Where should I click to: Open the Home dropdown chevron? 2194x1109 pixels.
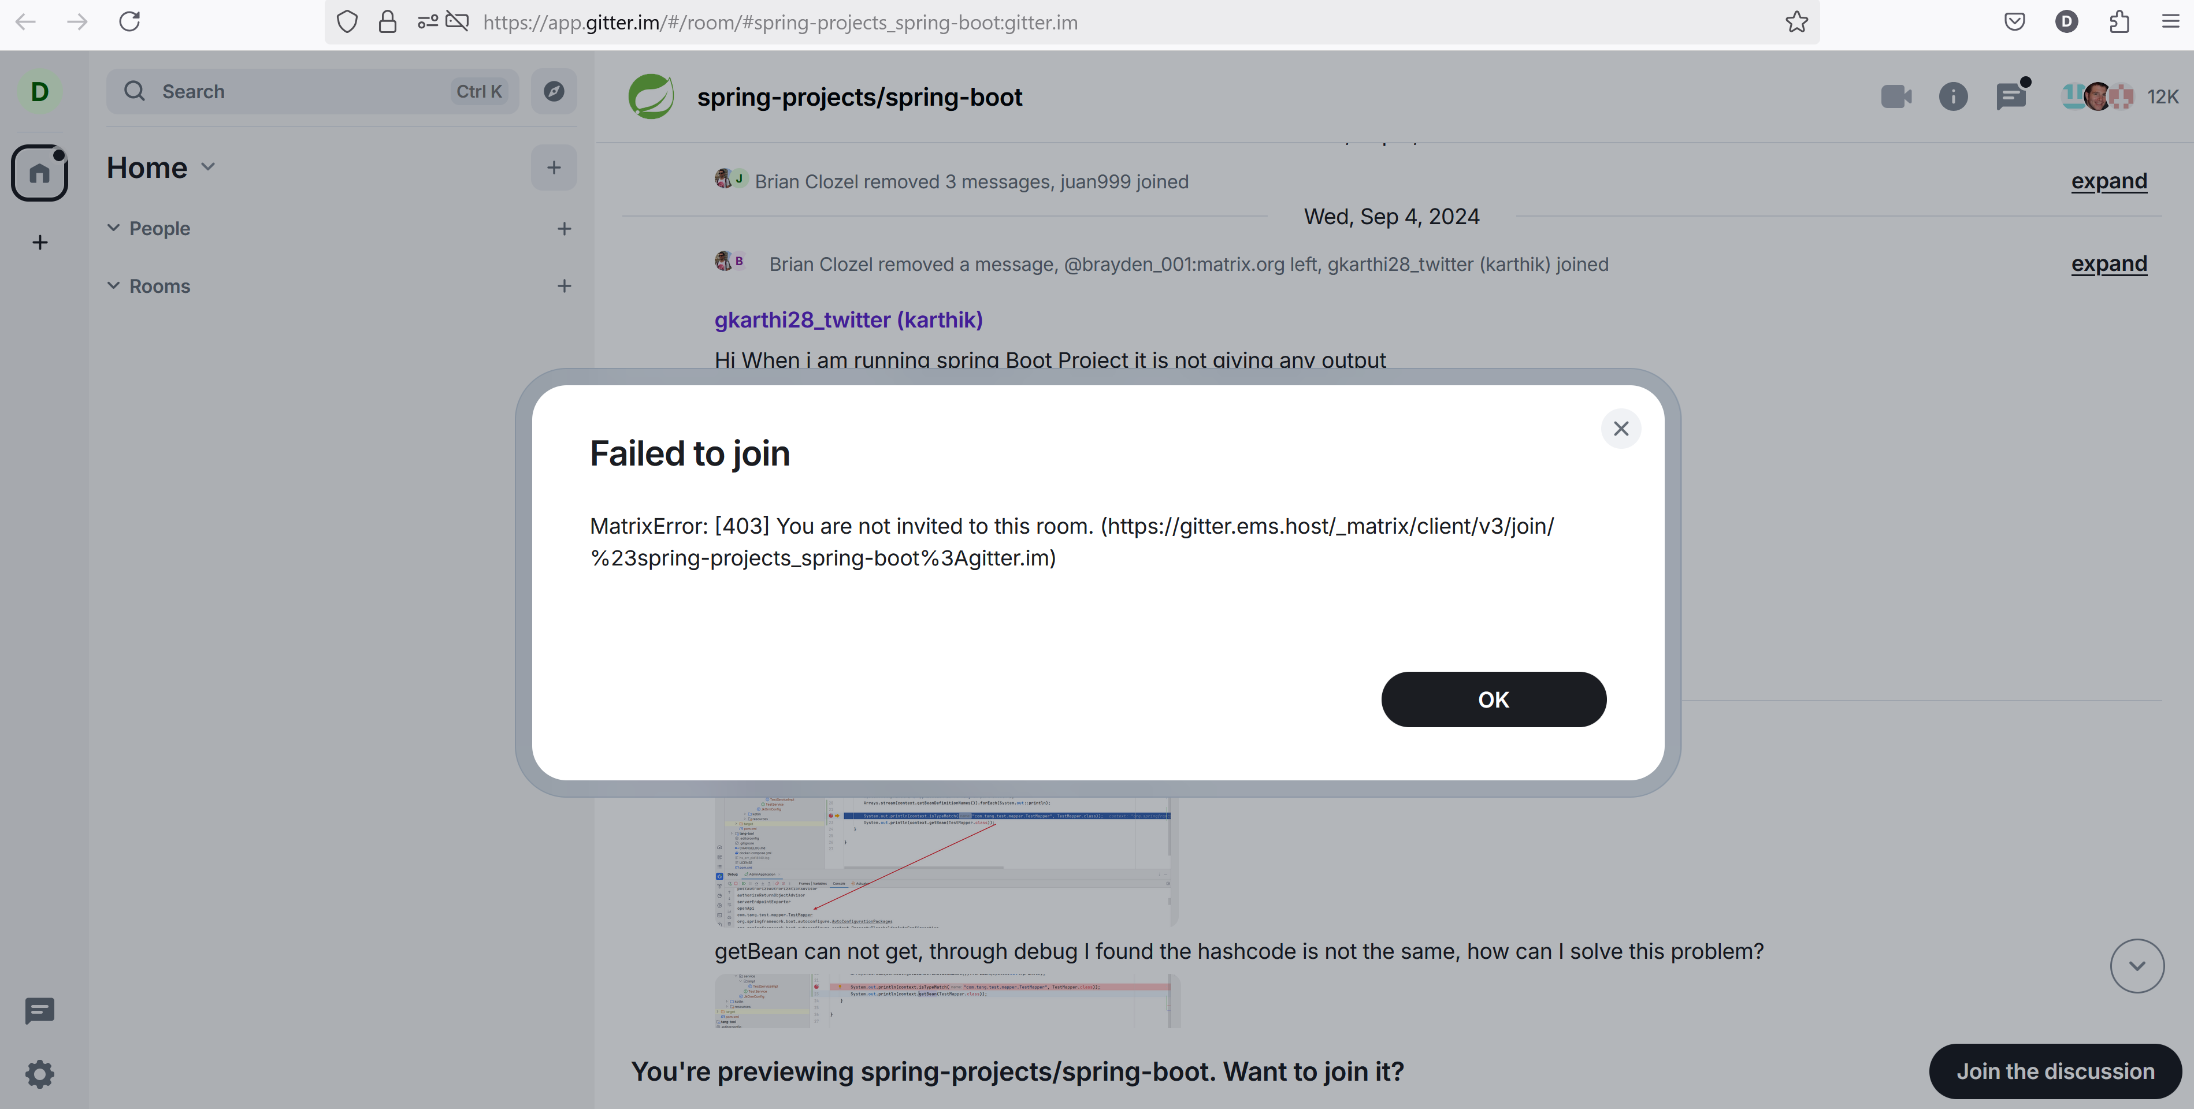click(209, 167)
